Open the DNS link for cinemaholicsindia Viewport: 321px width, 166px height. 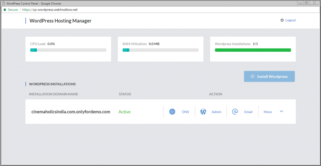pyautogui.click(x=186, y=112)
